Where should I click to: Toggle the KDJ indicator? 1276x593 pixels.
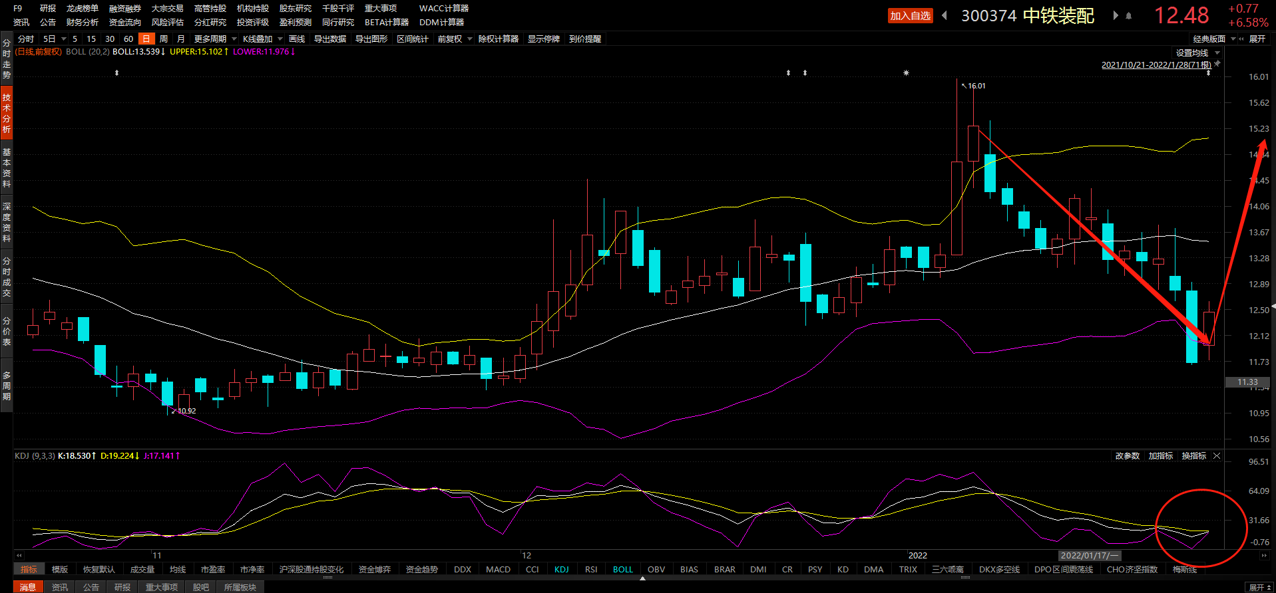[x=561, y=570]
